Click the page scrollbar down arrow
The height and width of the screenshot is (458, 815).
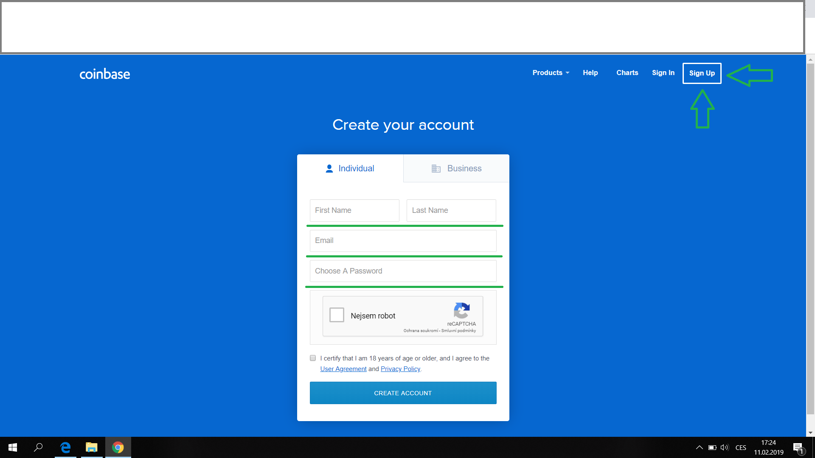pos(810,433)
